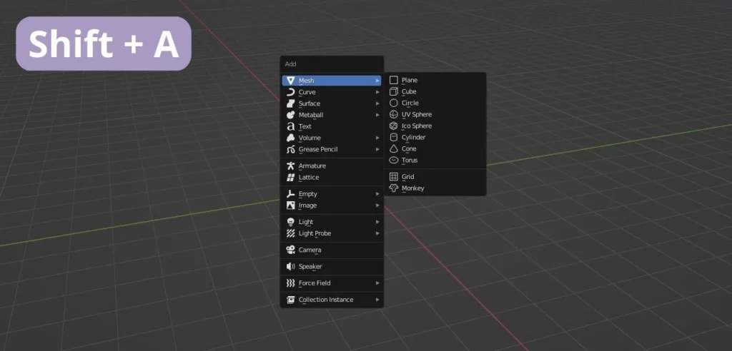Click the Lattice icon
732x351 pixels.
point(291,178)
